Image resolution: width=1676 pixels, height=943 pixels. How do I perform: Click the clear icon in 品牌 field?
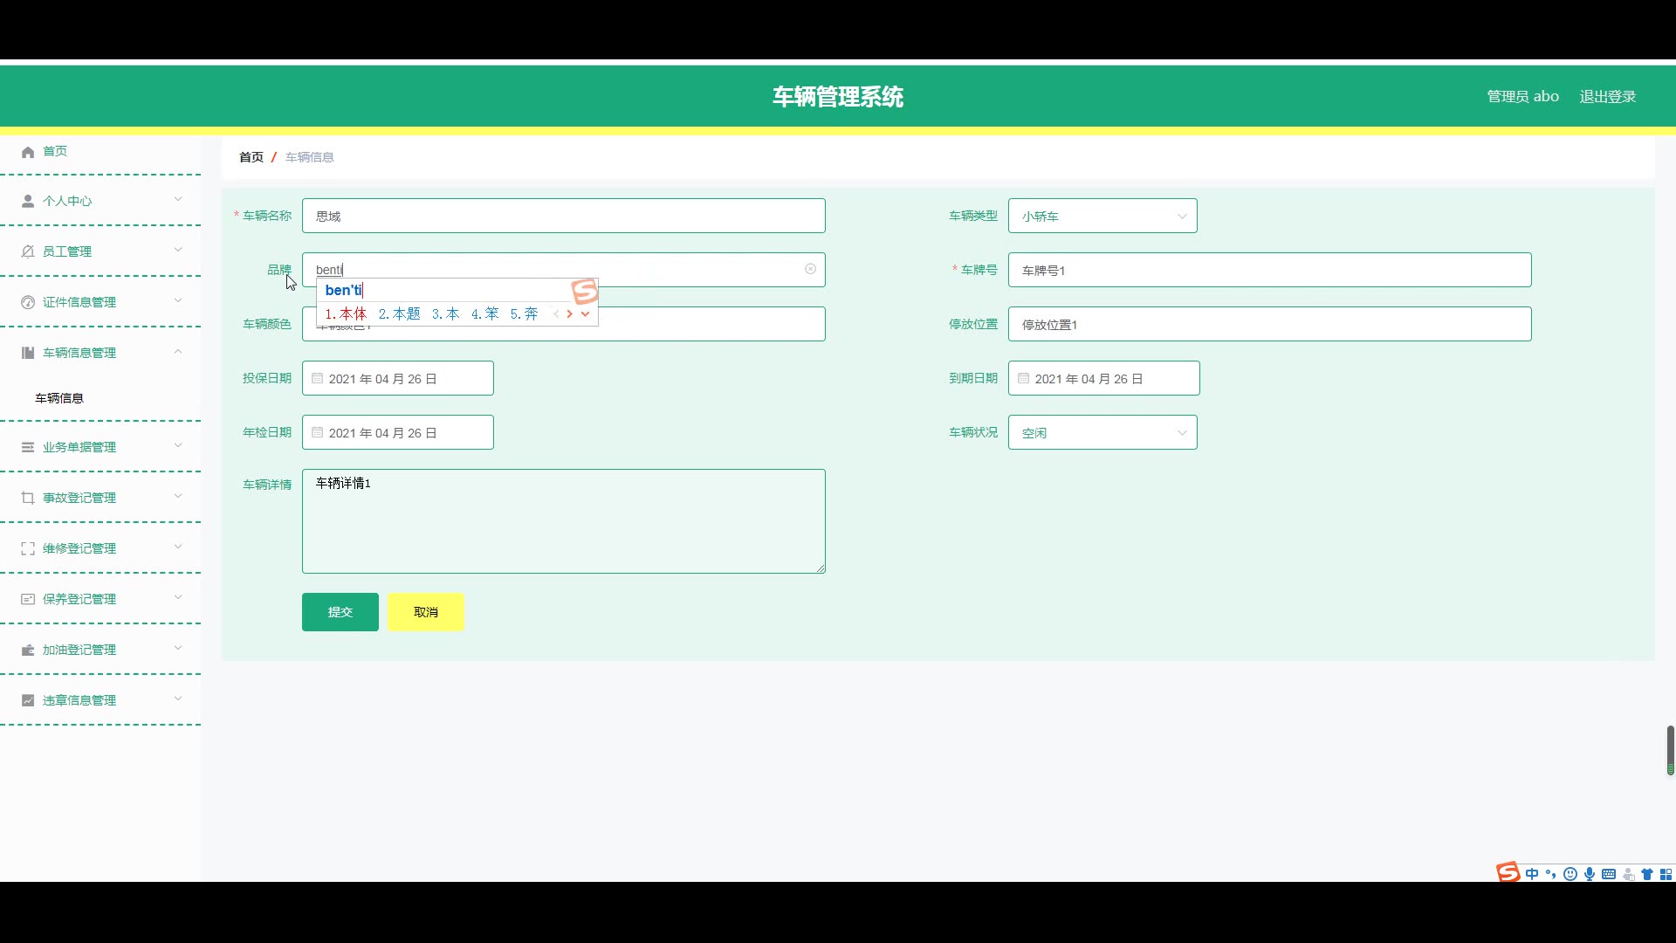[x=810, y=269]
